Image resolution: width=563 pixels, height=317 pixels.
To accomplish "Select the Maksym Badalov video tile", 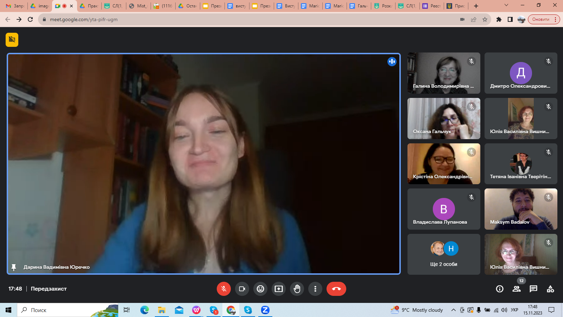I will click(521, 209).
